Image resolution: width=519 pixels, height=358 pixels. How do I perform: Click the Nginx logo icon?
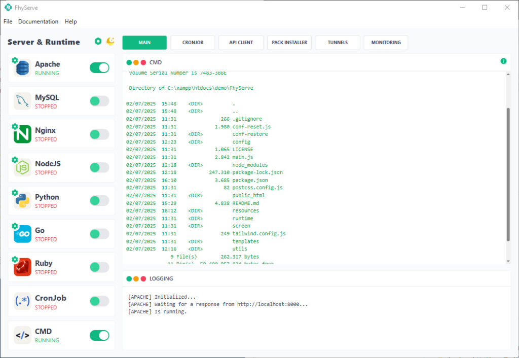coord(22,134)
